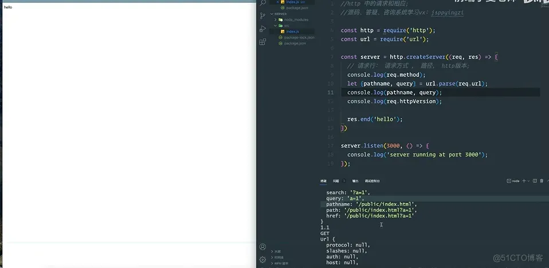This screenshot has width=549, height=268.
Task: Click the url.parse(req.url) line
Action: [x=417, y=84]
